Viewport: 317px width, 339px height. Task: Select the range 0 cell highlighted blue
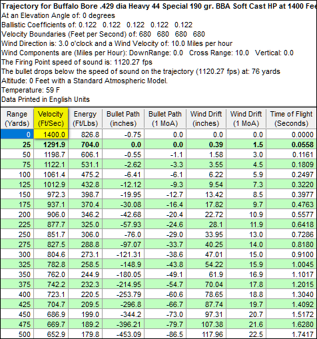pyautogui.click(x=17, y=135)
